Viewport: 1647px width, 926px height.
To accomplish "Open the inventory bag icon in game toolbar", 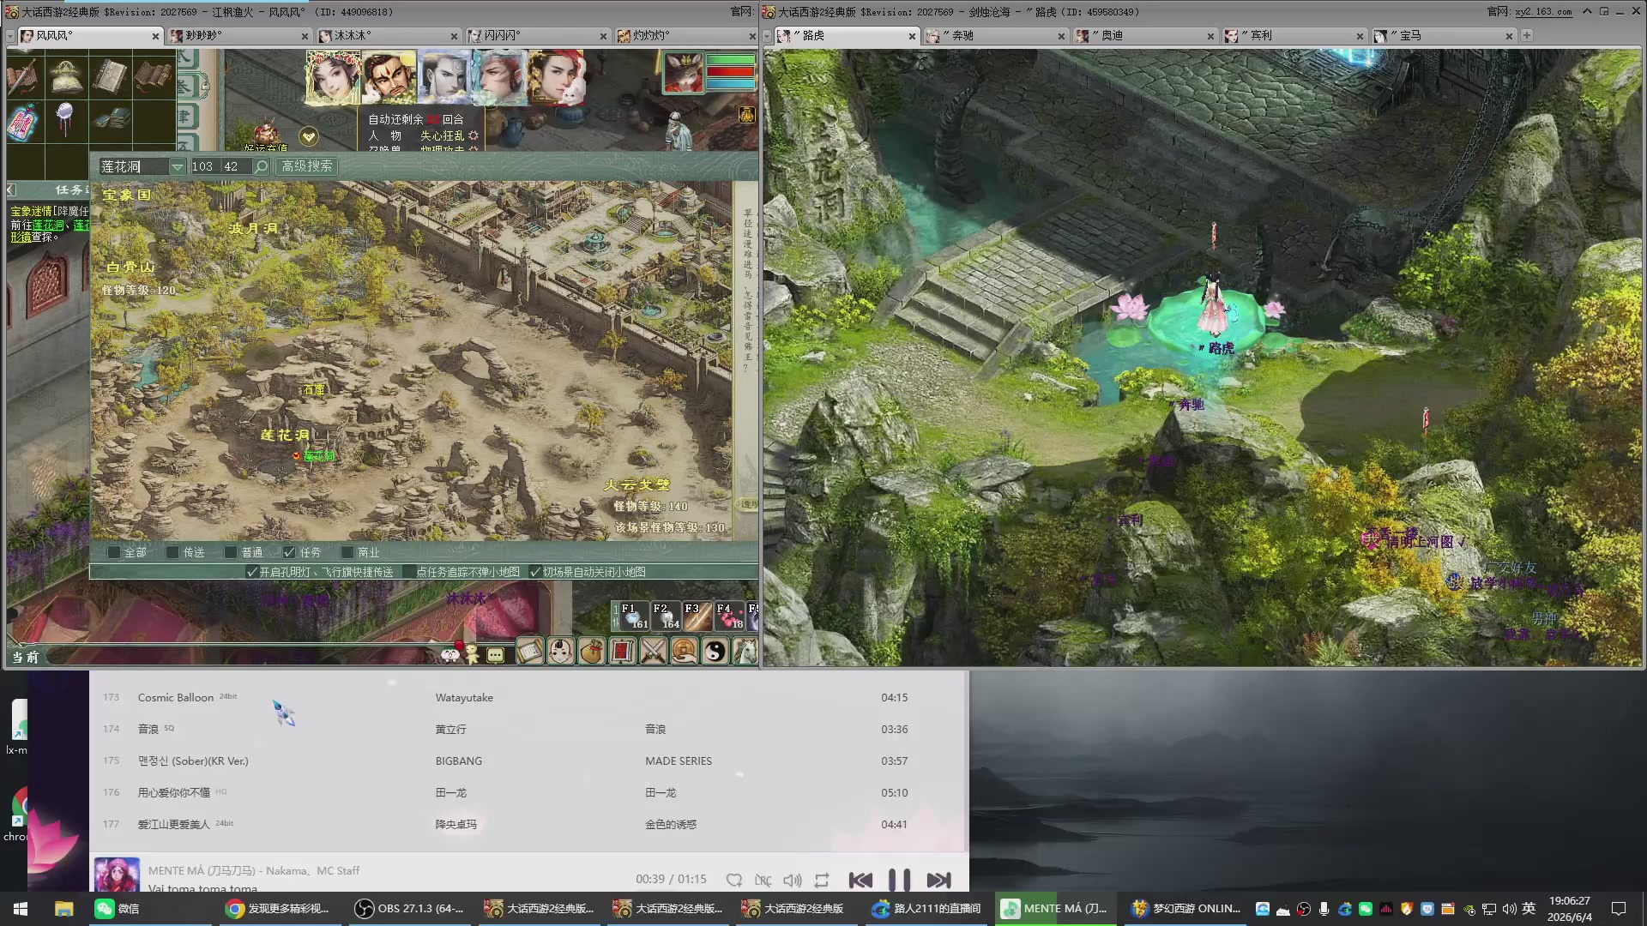I will [592, 652].
